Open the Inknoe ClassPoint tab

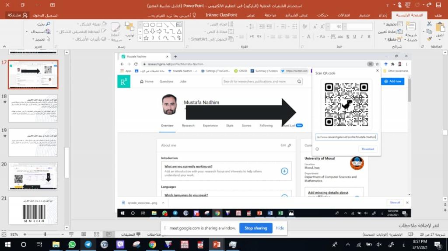221,15
